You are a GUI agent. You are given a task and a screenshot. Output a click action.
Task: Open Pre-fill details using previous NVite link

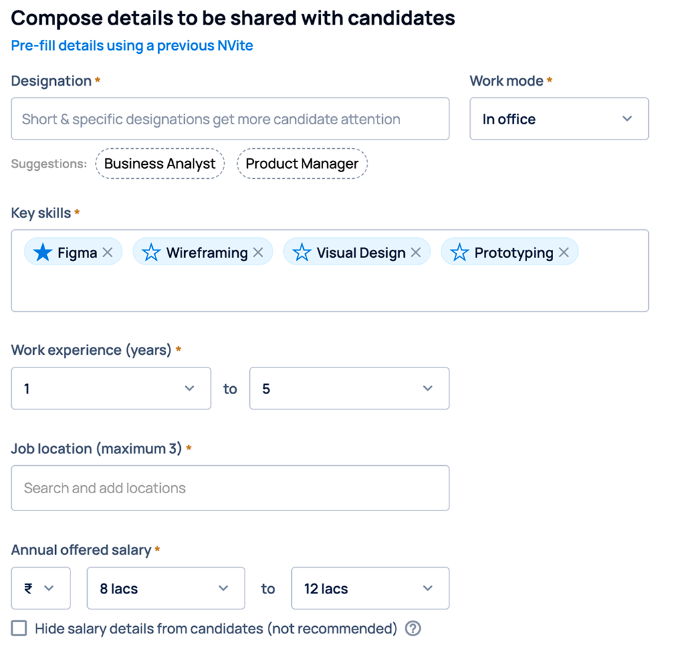pyautogui.click(x=132, y=46)
